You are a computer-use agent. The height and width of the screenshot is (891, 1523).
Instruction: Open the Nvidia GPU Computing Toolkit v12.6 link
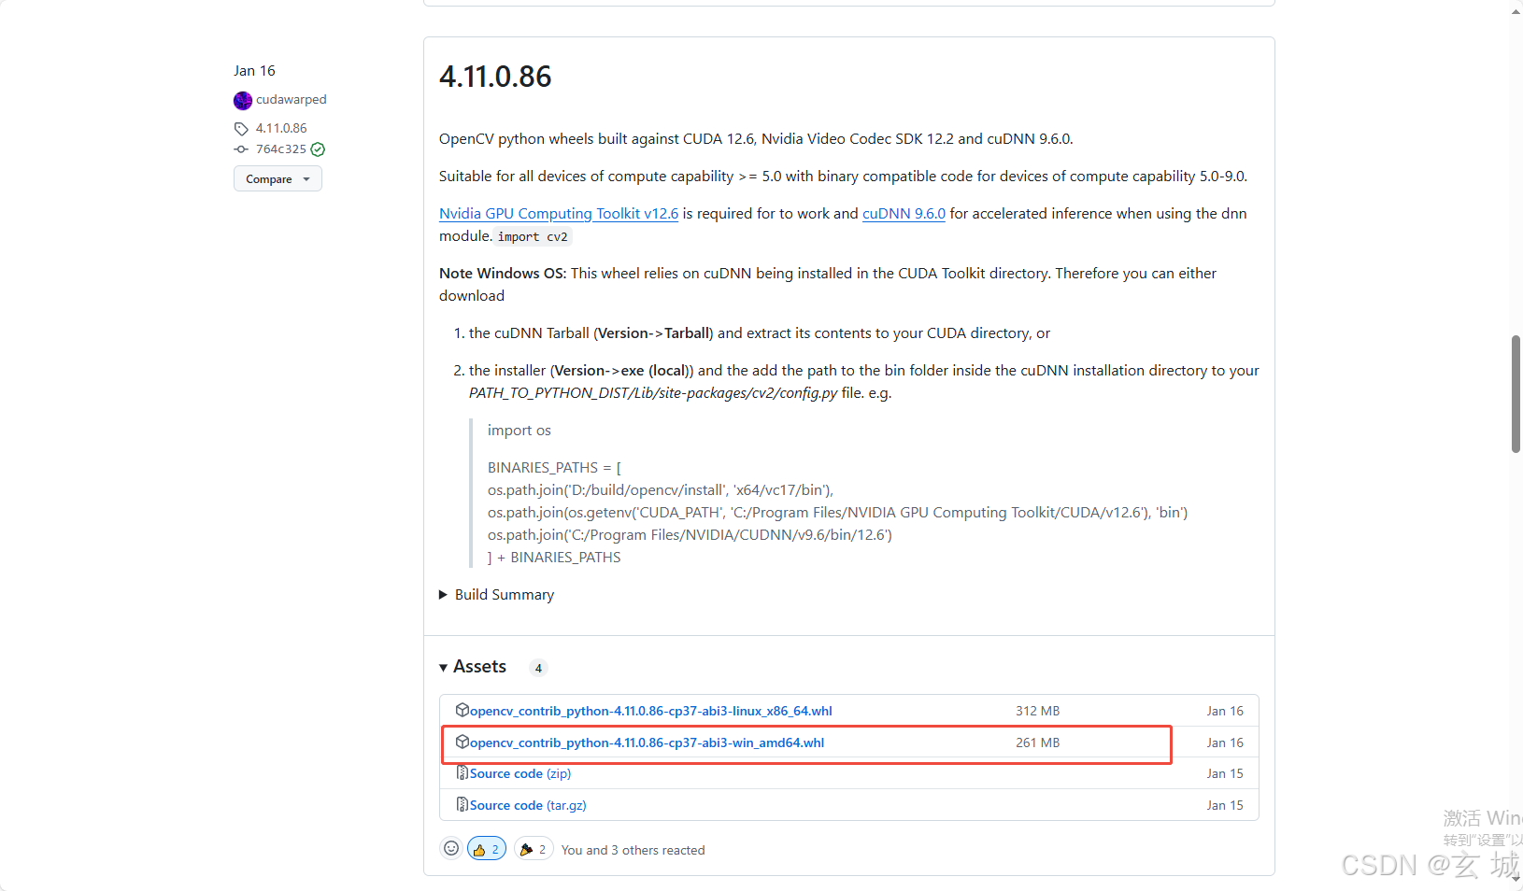point(558,213)
